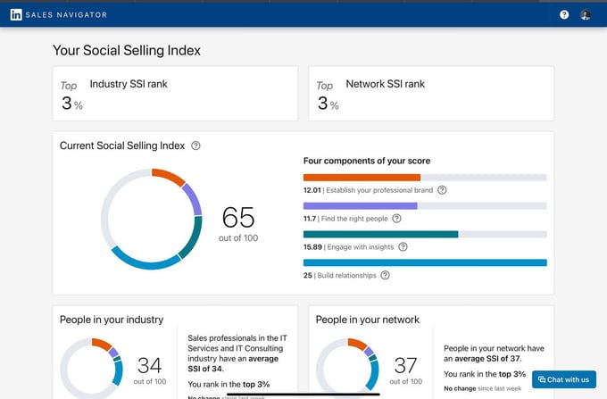
Task: Click the average SSI of 34 text
Action: click(233, 364)
